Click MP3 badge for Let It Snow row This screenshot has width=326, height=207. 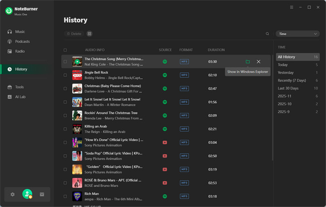pos(184,102)
